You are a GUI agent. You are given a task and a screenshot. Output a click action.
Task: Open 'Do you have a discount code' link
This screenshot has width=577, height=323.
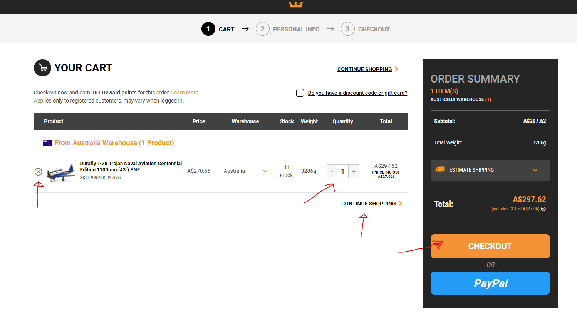coord(357,93)
